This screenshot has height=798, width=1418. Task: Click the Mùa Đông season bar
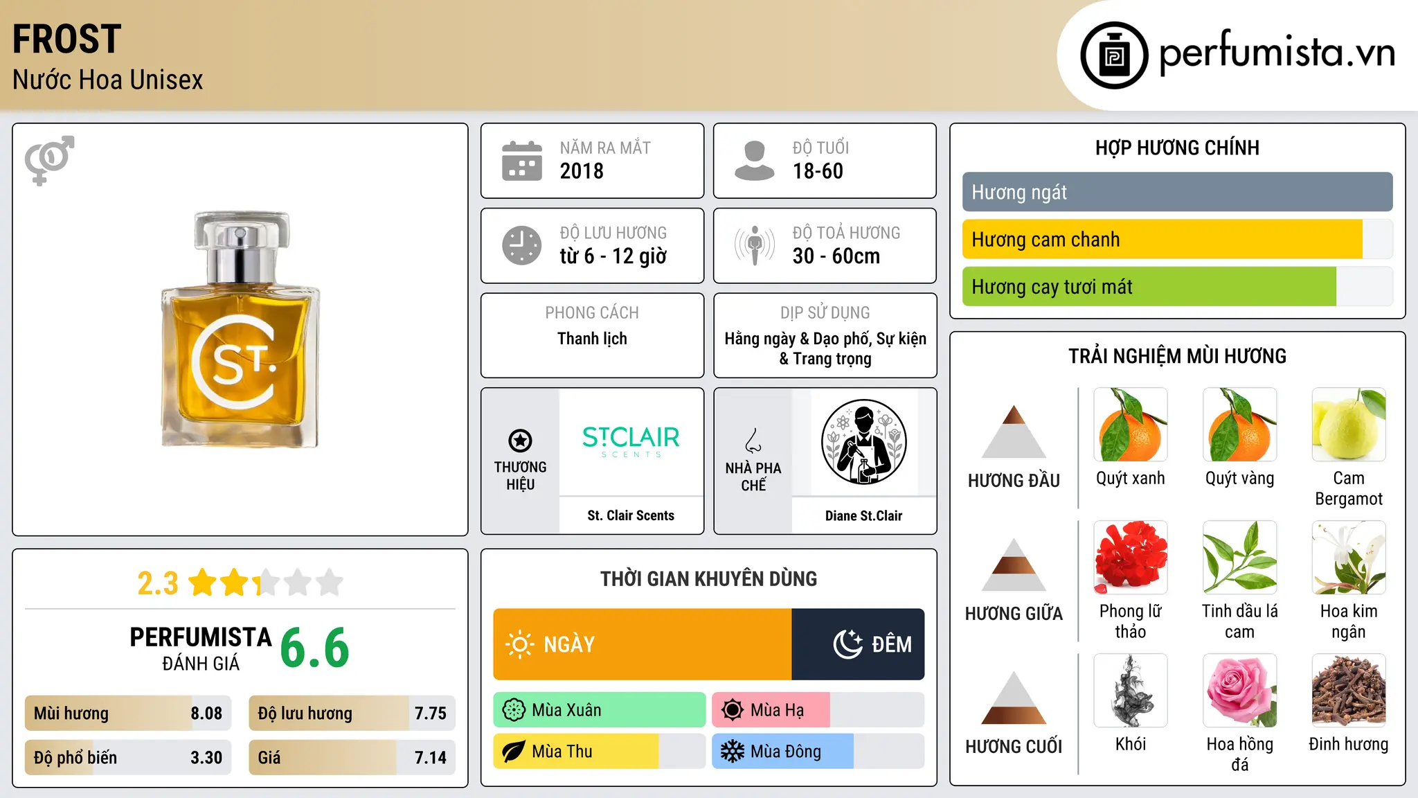tap(818, 752)
